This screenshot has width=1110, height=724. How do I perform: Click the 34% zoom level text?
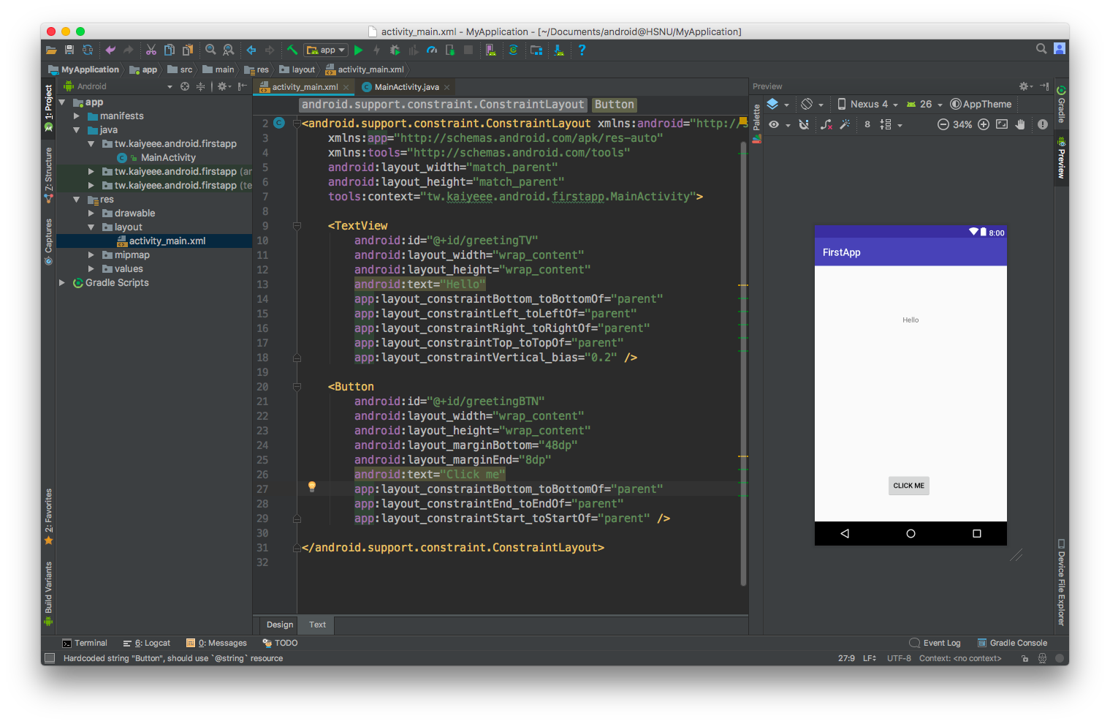click(962, 124)
